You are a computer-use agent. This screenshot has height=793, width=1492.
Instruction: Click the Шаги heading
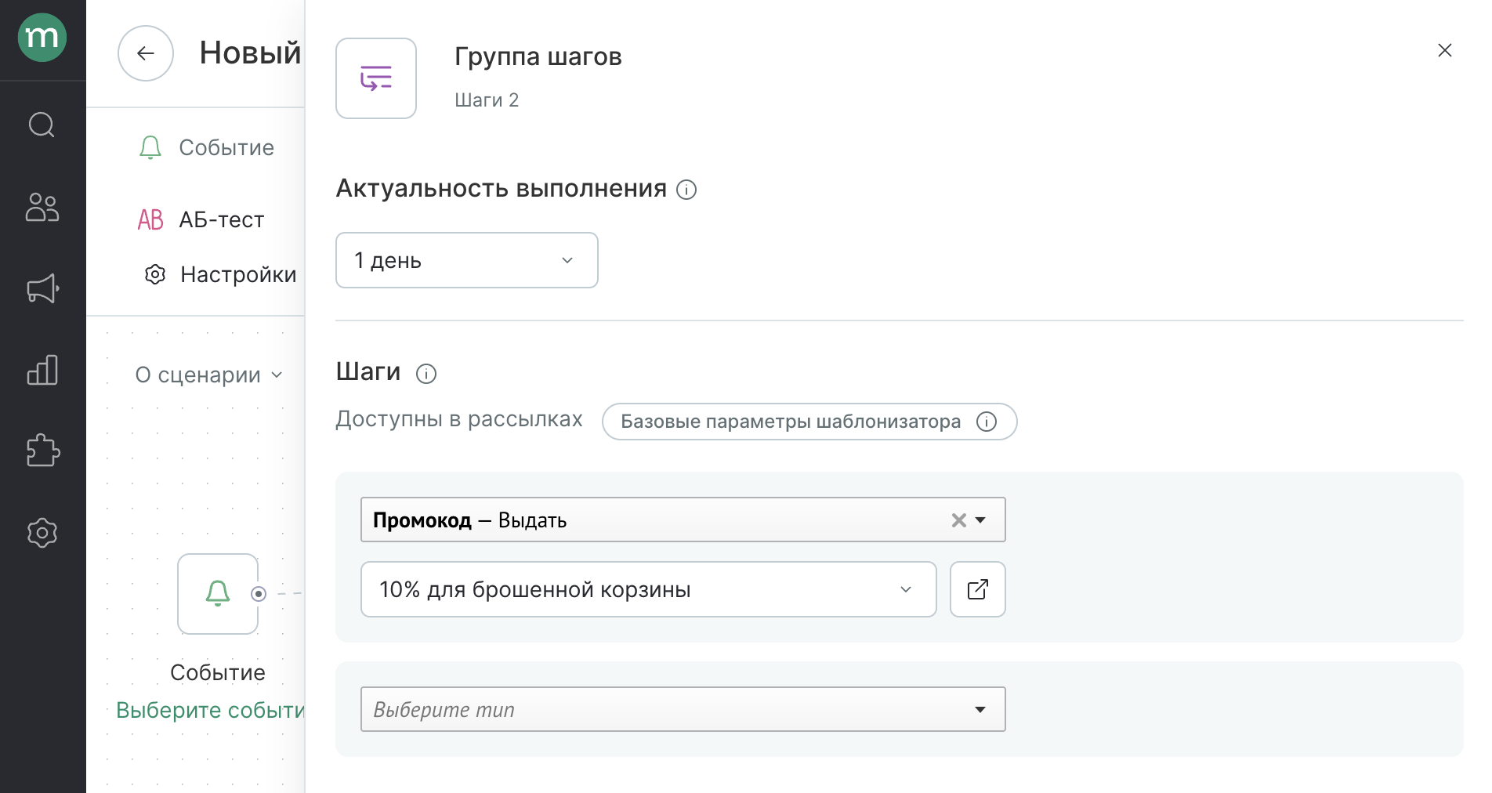[368, 371]
